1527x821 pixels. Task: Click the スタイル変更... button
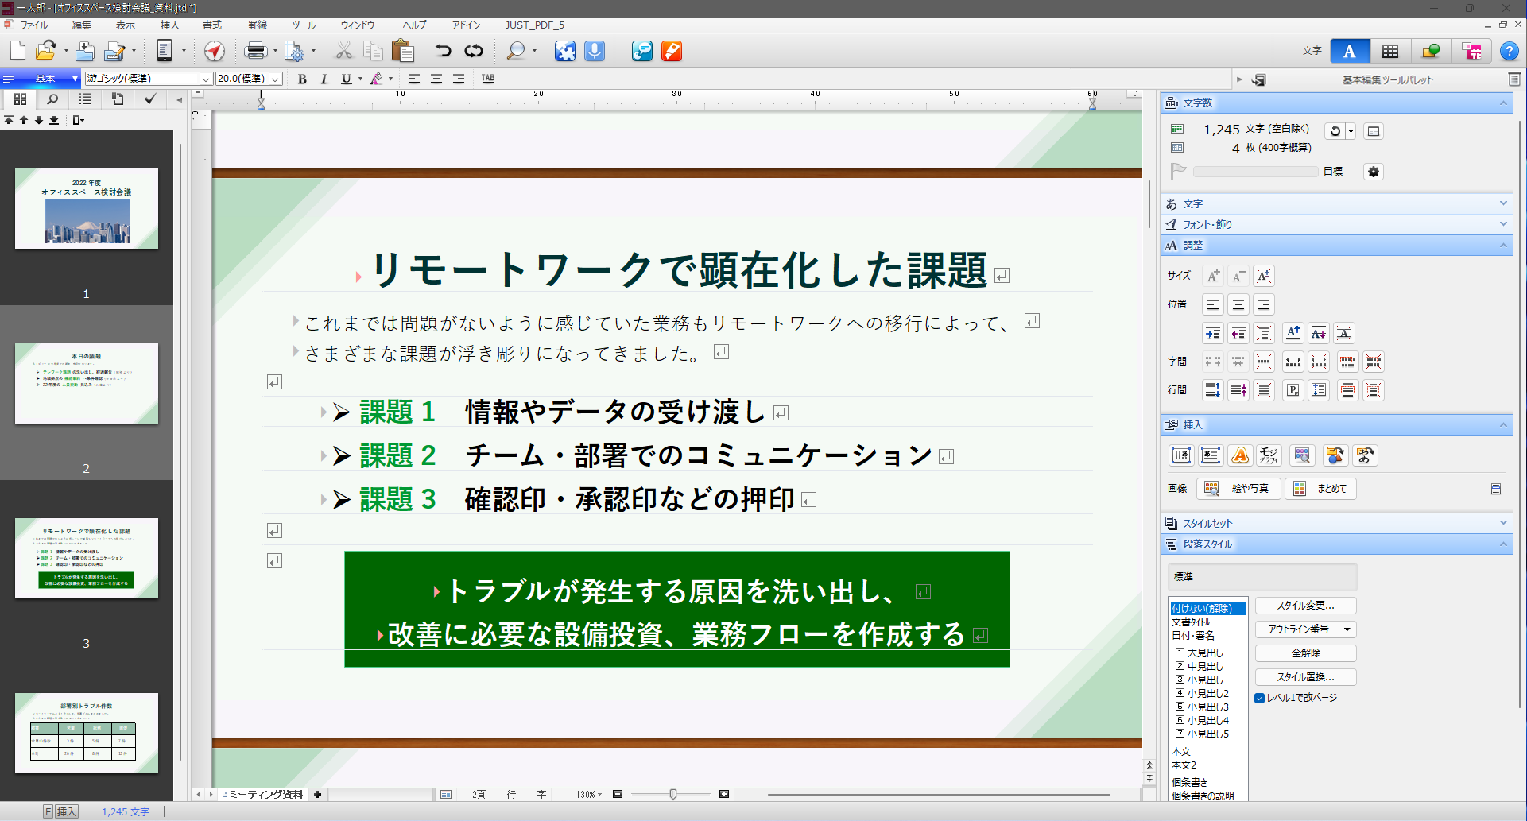(1305, 606)
